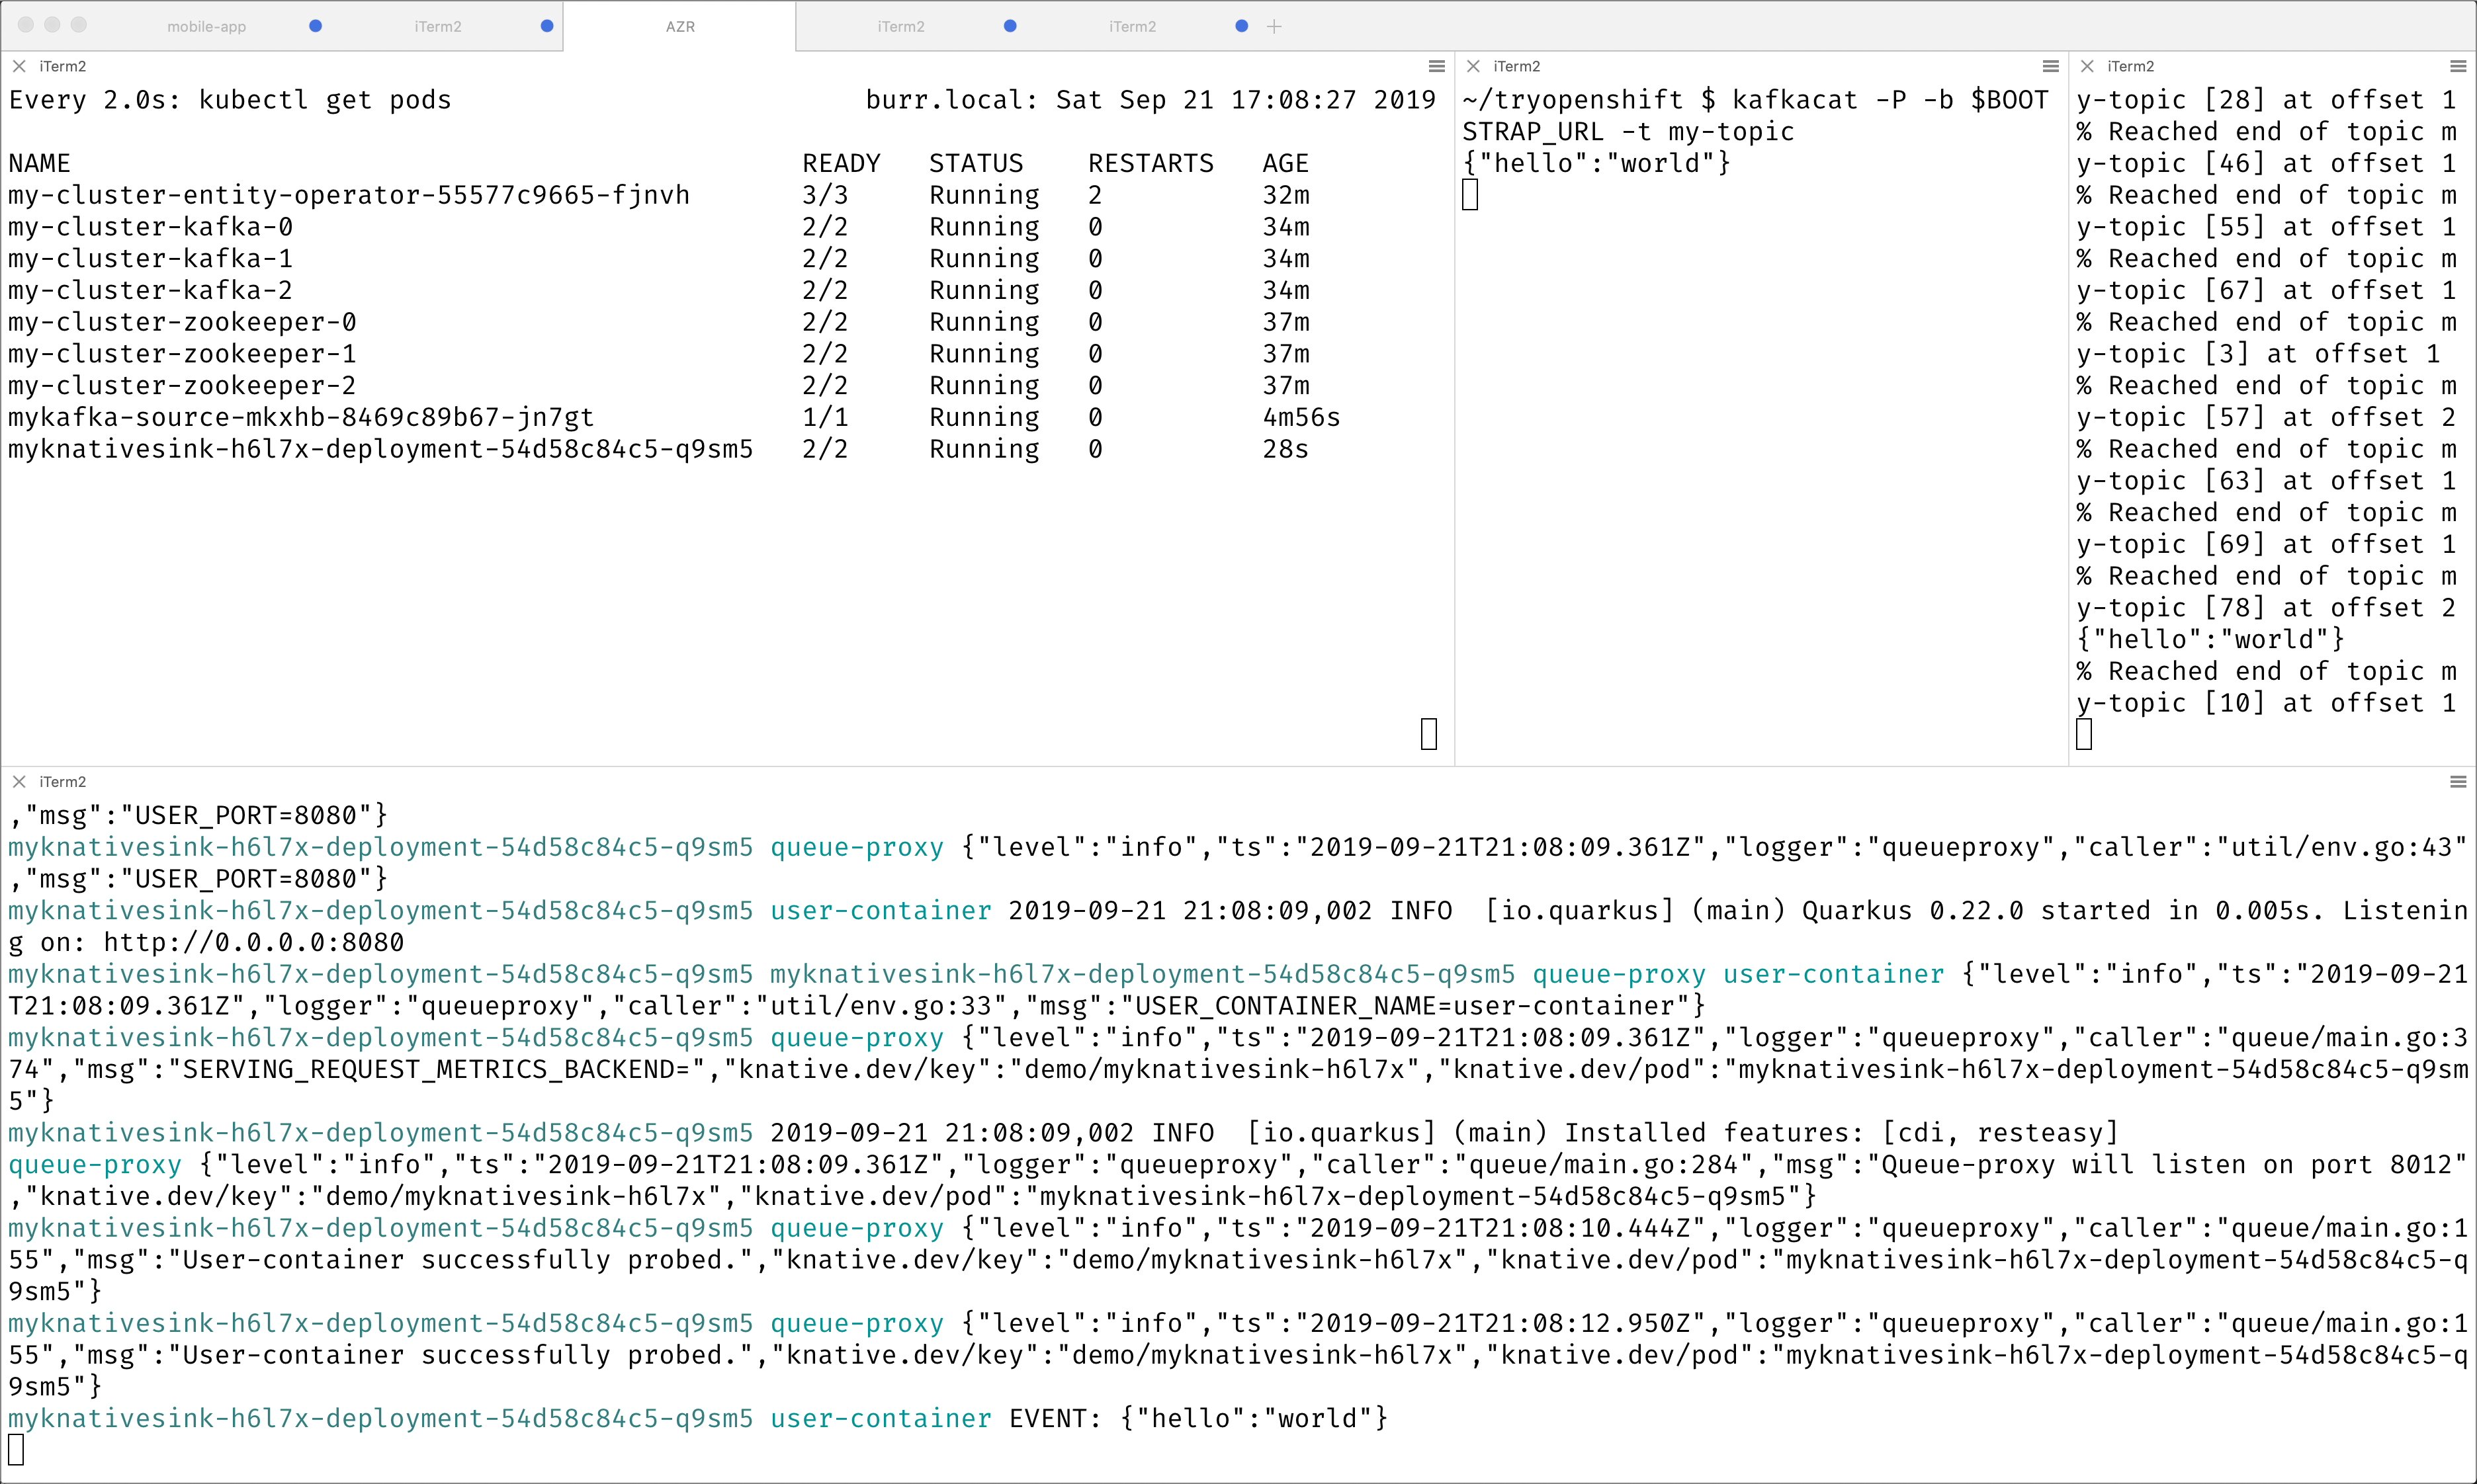The height and width of the screenshot is (1484, 2477).
Task: Click blue activity dot beside AZR tab
Action: [546, 26]
